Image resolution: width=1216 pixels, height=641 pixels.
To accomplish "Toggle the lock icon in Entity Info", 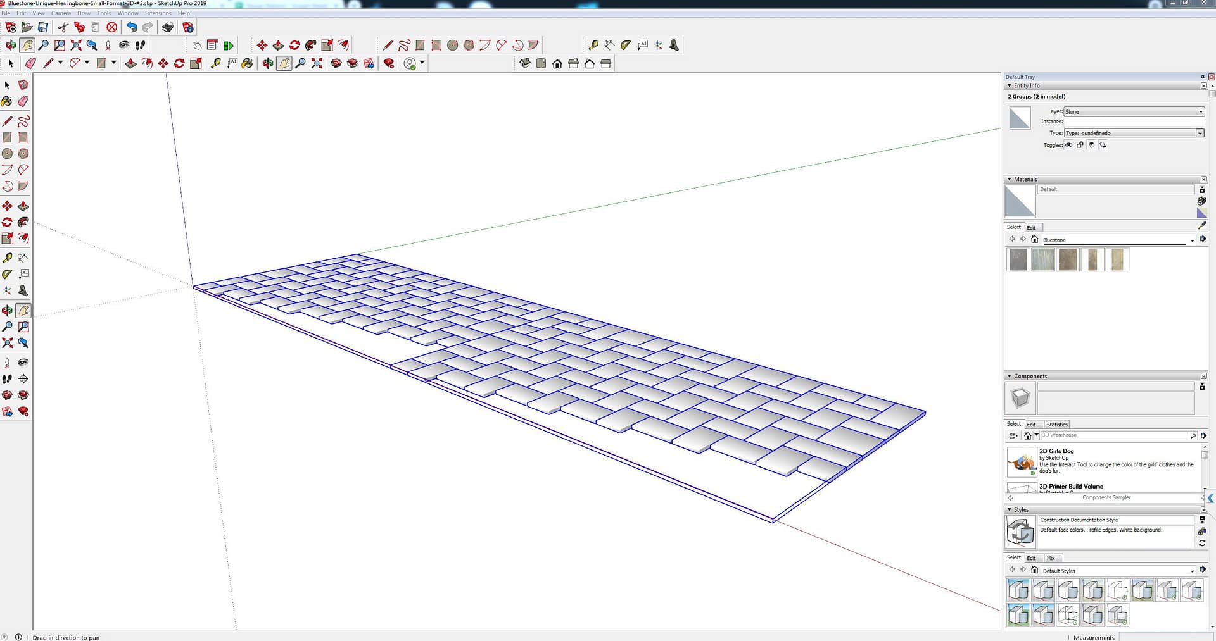I will [x=1080, y=145].
